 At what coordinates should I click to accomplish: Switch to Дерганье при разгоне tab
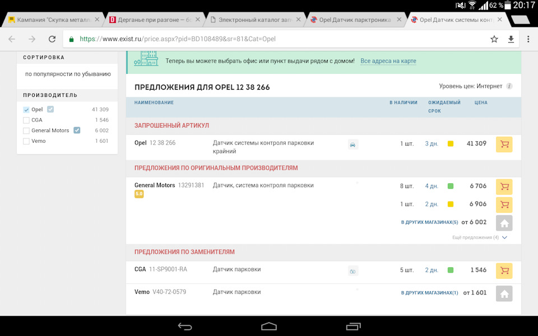click(155, 20)
